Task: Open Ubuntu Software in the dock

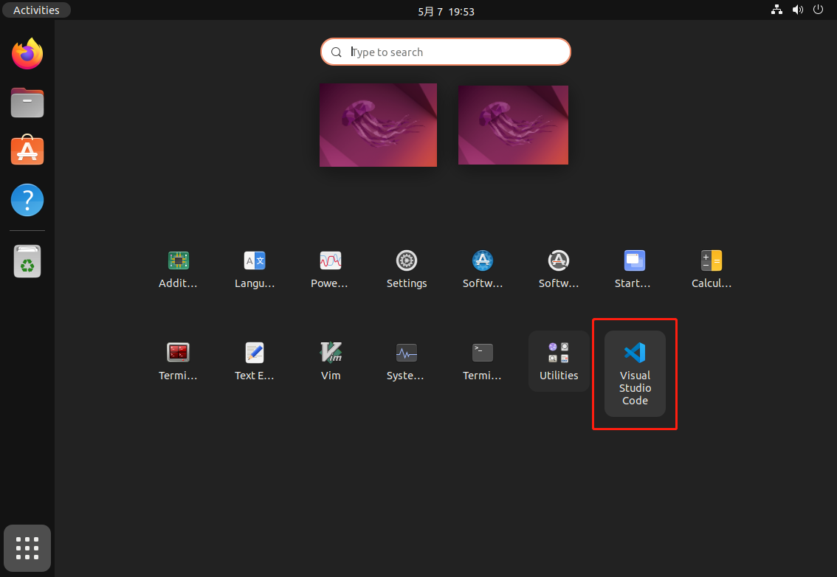Action: pos(27,150)
